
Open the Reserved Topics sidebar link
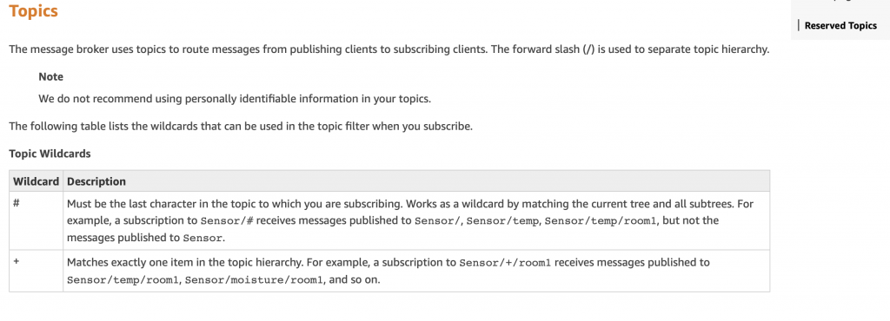pyautogui.click(x=840, y=25)
